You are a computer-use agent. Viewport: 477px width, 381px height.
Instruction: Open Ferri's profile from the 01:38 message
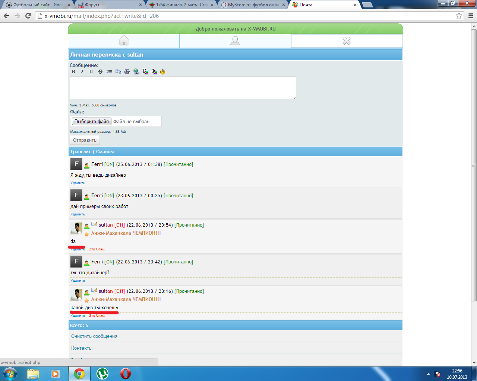(97, 164)
